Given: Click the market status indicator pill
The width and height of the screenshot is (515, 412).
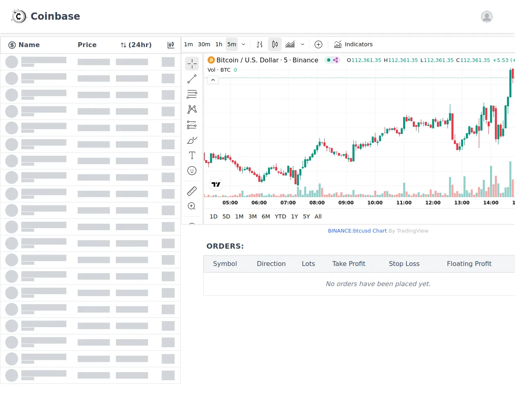Looking at the screenshot, I should [x=333, y=60].
